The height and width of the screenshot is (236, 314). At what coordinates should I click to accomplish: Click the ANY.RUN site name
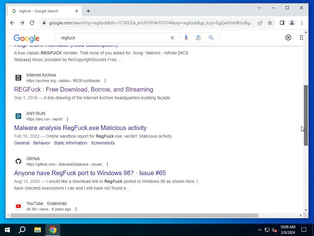(36, 113)
